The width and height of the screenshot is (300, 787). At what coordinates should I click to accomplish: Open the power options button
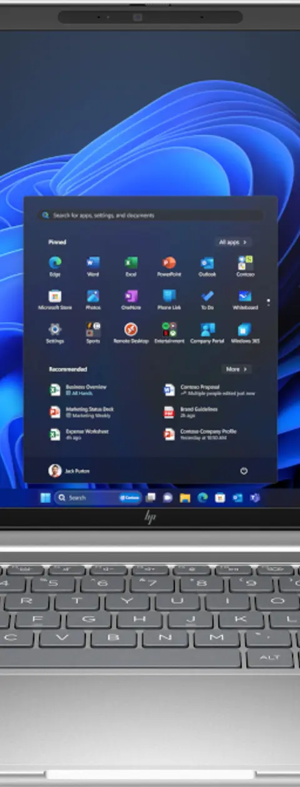point(244,471)
